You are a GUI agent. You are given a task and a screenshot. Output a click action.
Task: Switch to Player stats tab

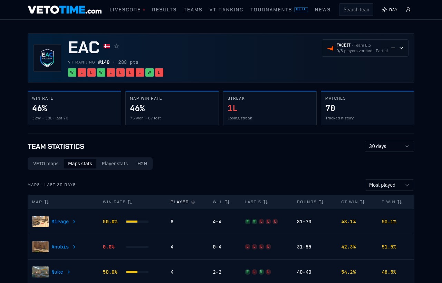(115, 164)
